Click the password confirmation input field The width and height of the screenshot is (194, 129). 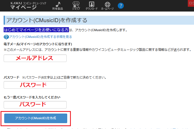click(x=35, y=105)
